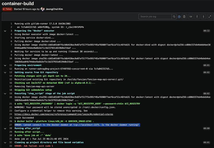Click the docker build --platform command line
Viewport: 214px width, 148px height.
(x=54, y=121)
